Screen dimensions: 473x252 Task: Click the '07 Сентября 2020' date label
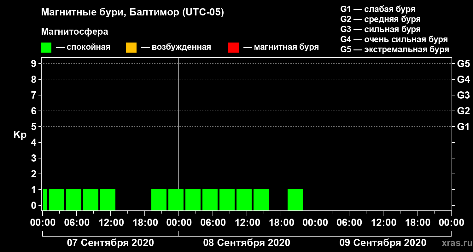click(110, 243)
